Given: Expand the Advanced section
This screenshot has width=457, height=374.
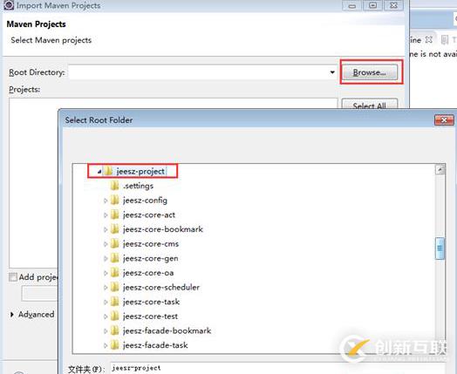Looking at the screenshot, I should [x=12, y=315].
